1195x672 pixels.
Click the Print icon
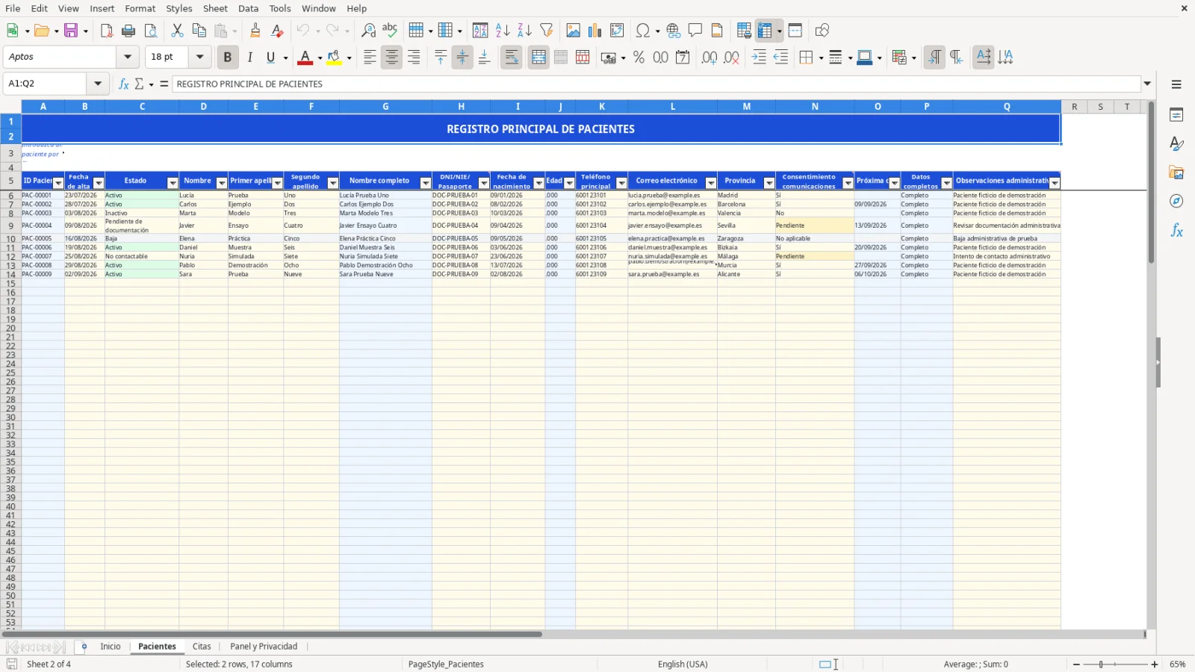(128, 31)
